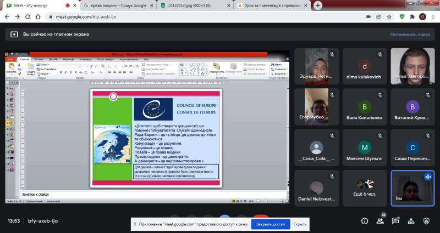The height and width of the screenshot is (233, 440).
Task: Open the chat messages icon
Action: 395,221
